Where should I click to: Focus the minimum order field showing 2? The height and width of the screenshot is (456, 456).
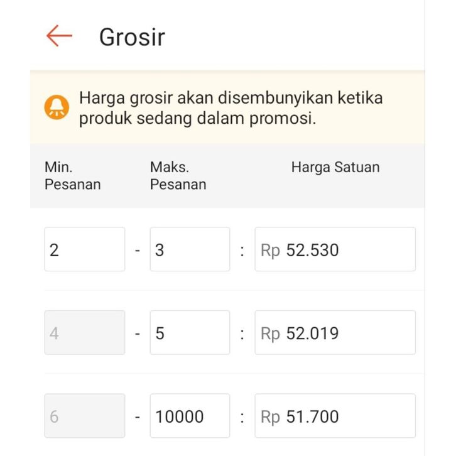(85, 249)
